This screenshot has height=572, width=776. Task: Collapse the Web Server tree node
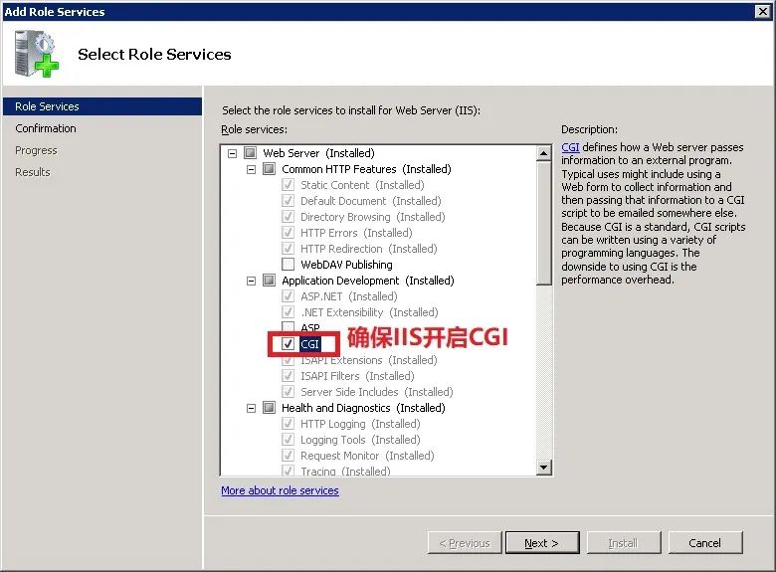click(232, 153)
